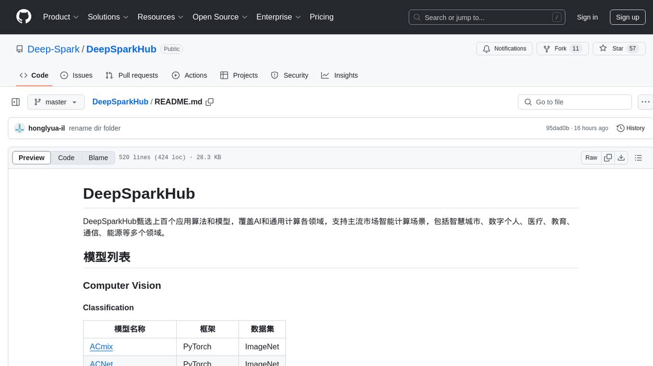Switch to Code view of file

(x=66, y=158)
